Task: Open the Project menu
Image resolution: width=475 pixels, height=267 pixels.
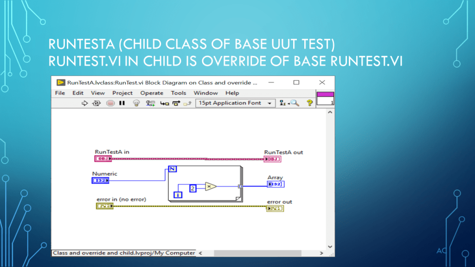Action: (x=122, y=93)
